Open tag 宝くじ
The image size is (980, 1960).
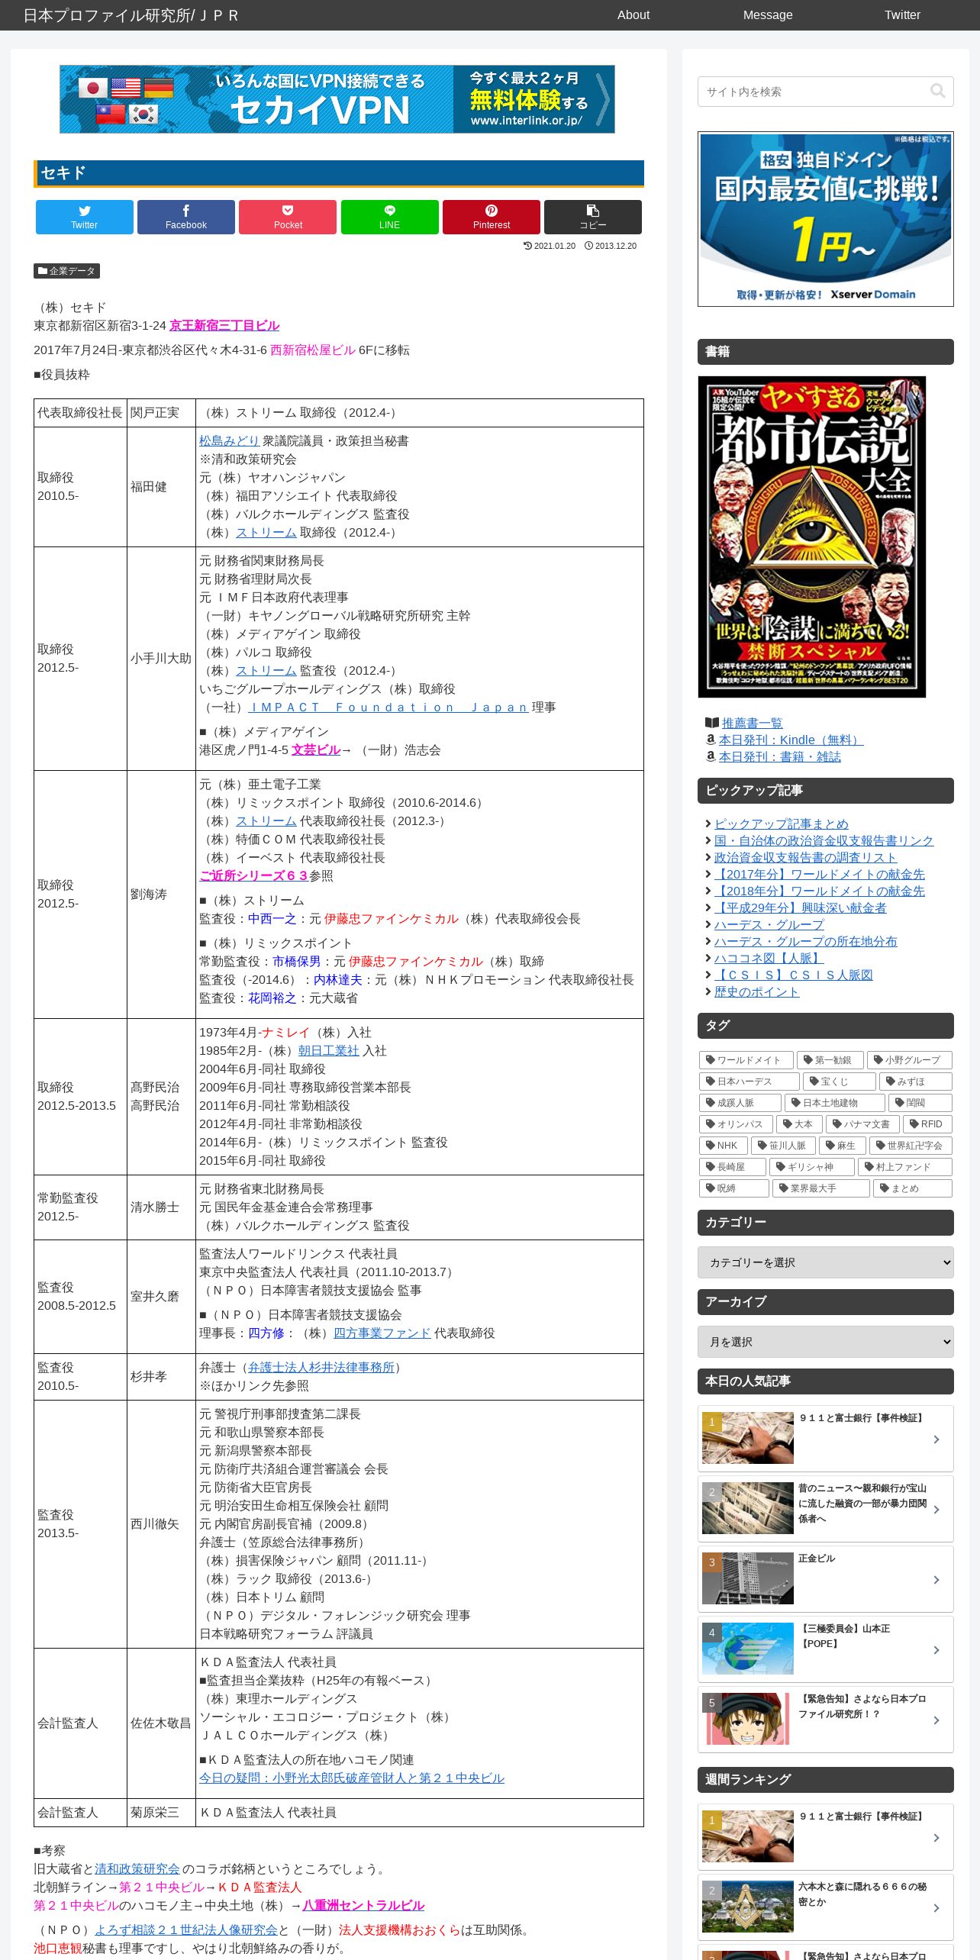click(x=840, y=1082)
